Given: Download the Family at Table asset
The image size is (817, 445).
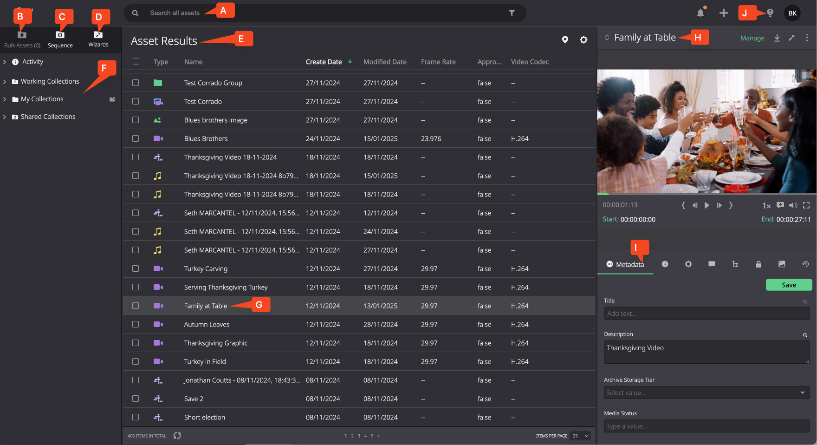Looking at the screenshot, I should 777,38.
